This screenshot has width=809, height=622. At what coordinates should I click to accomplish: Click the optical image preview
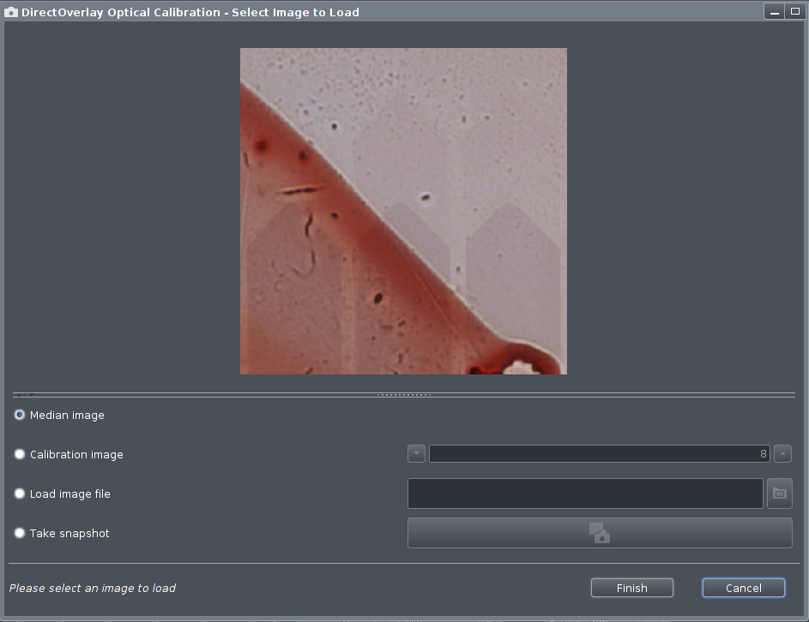tap(403, 212)
